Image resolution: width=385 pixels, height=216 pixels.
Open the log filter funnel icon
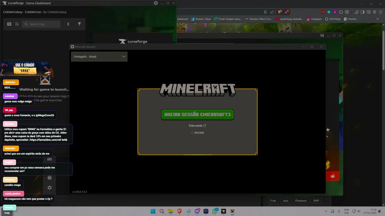tap(79, 24)
